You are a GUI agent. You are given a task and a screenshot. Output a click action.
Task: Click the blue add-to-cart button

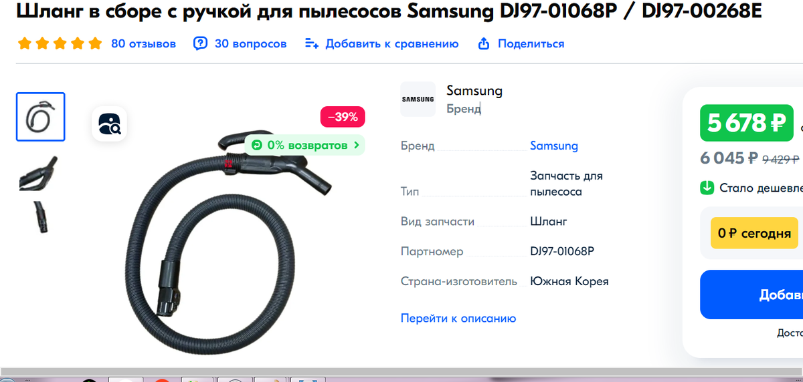click(751, 295)
